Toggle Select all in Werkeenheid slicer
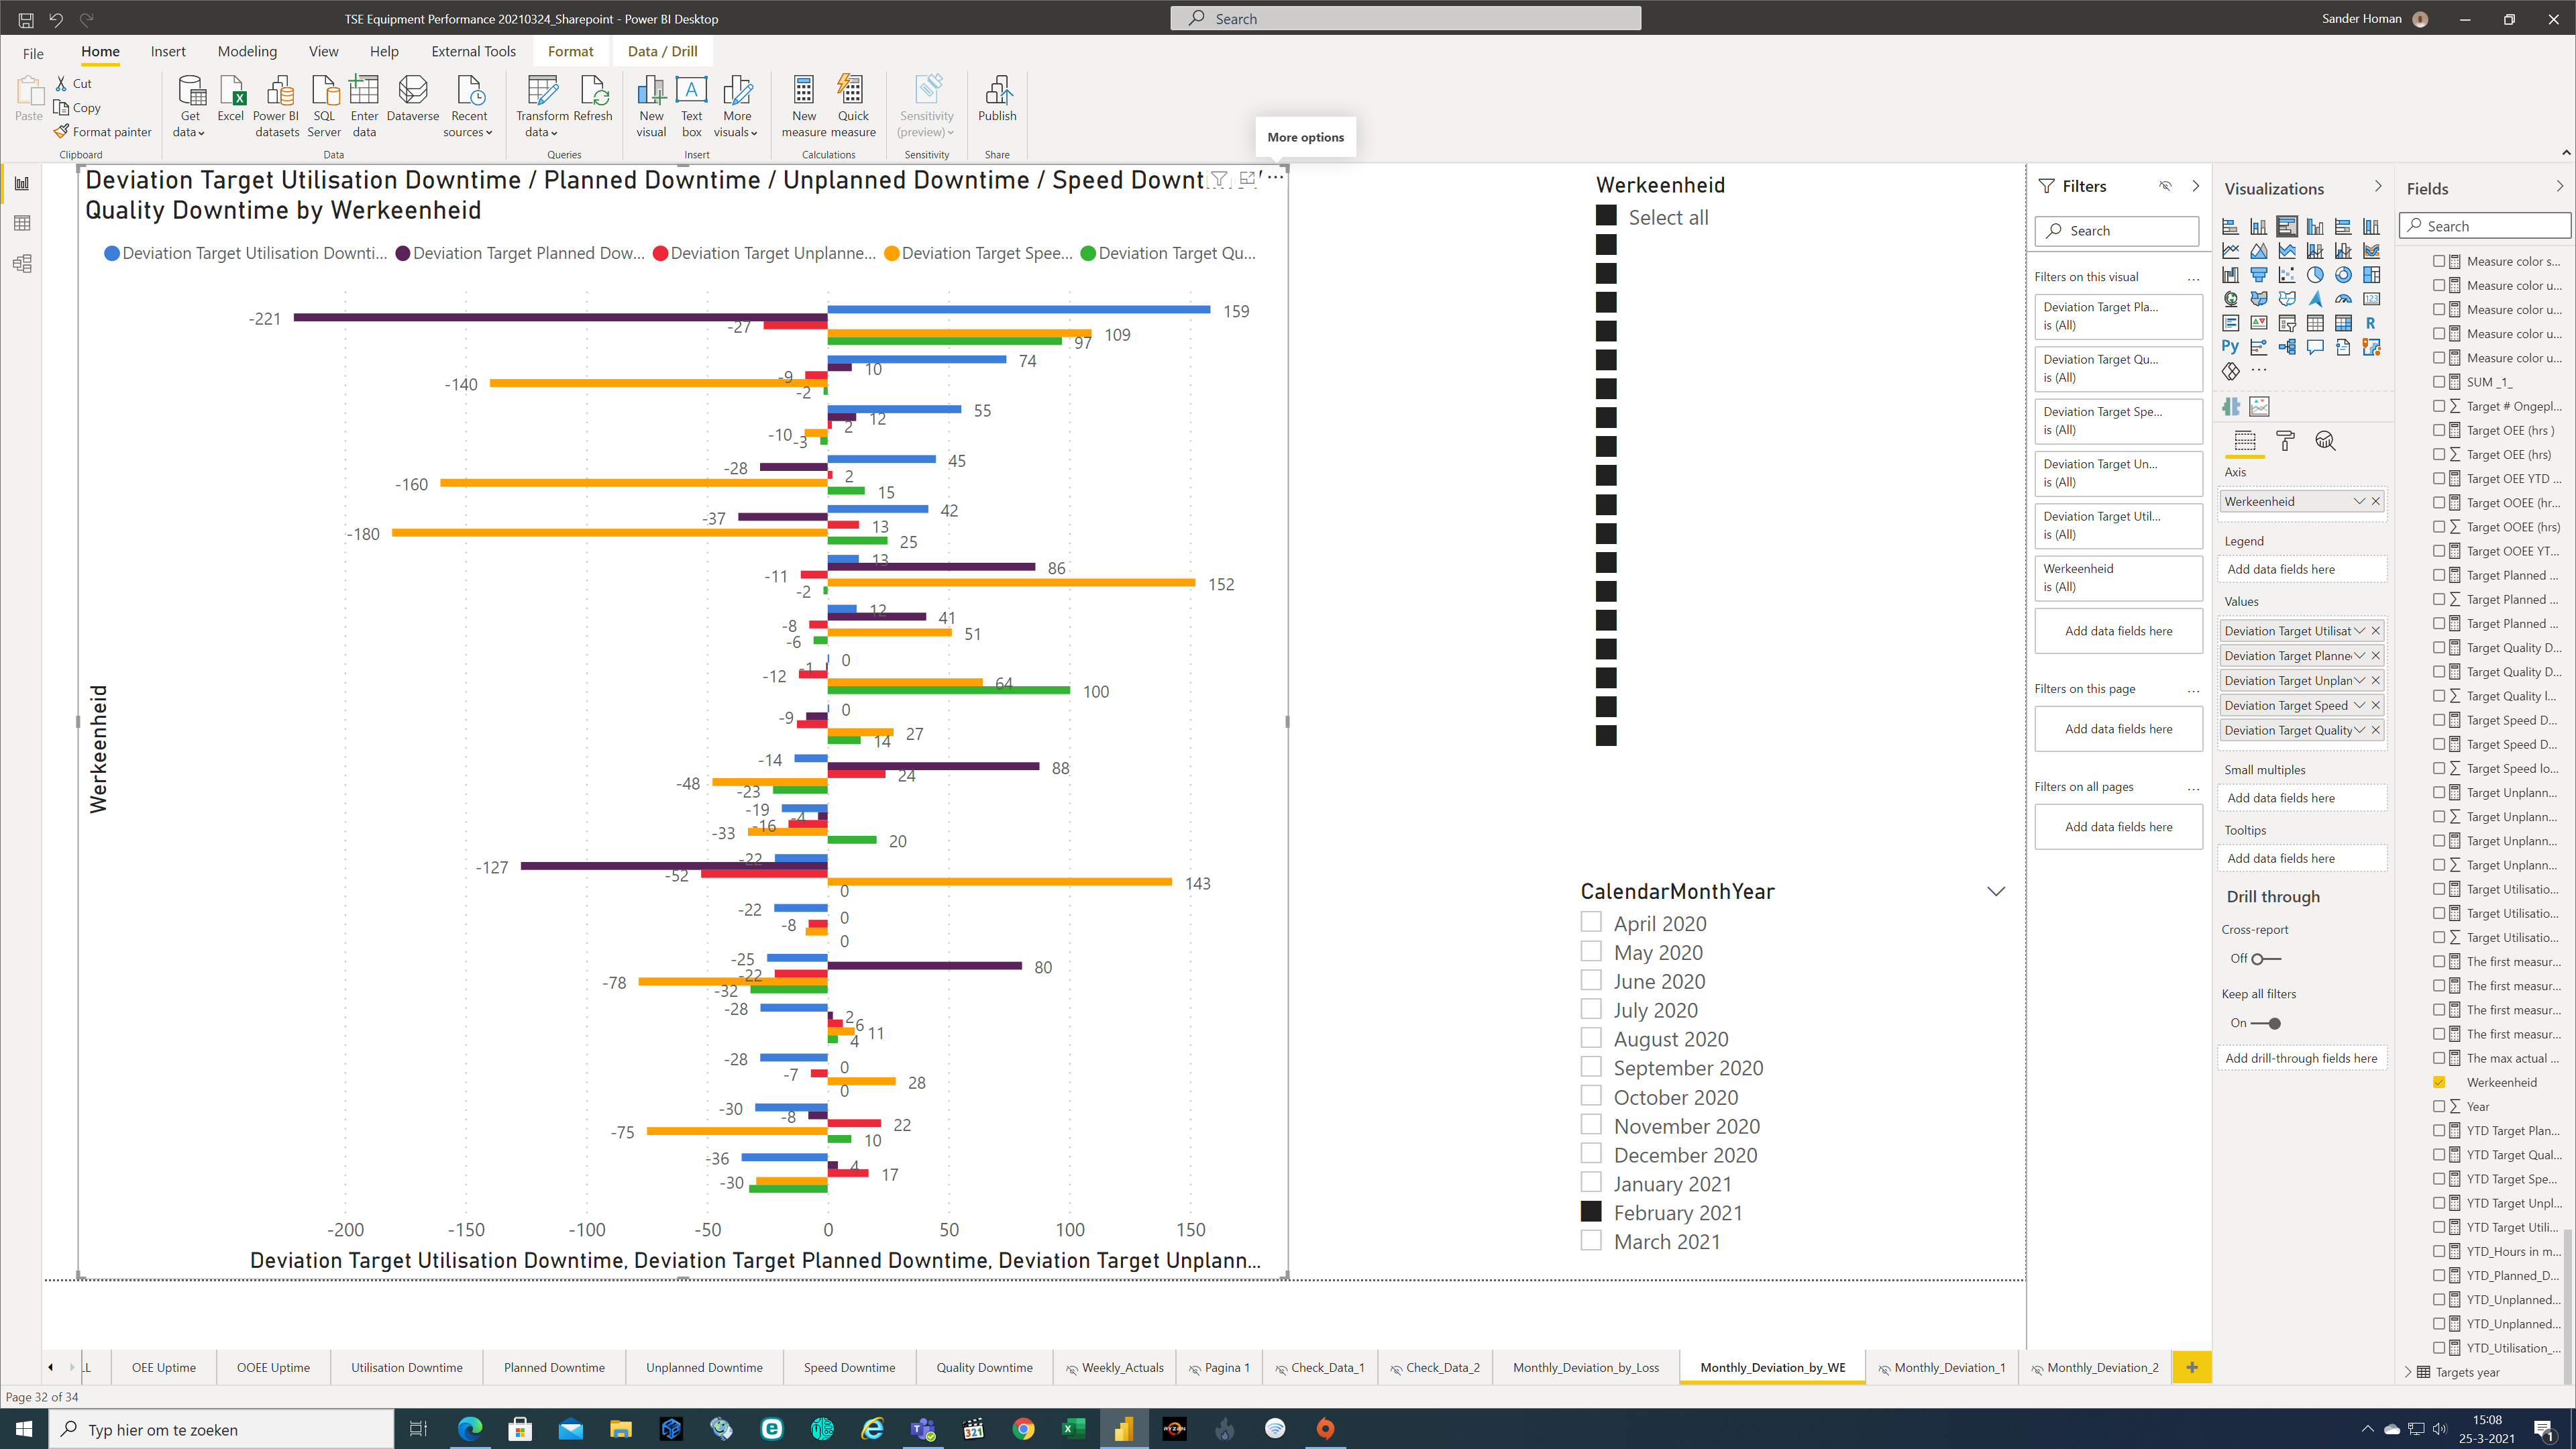The width and height of the screenshot is (2576, 1449). 1606,216
